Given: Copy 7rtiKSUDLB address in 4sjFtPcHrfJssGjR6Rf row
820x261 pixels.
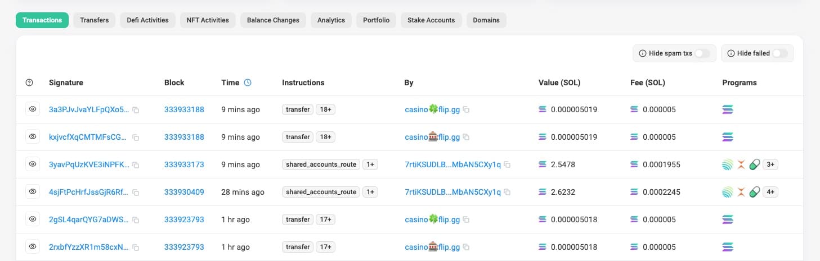Looking at the screenshot, I should point(507,193).
